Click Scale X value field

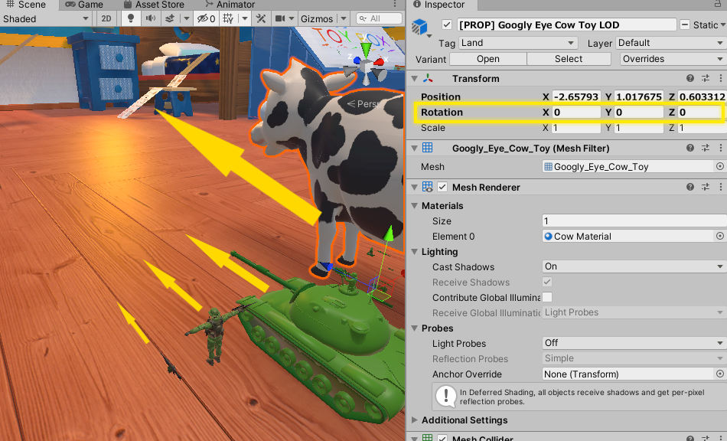[576, 128]
